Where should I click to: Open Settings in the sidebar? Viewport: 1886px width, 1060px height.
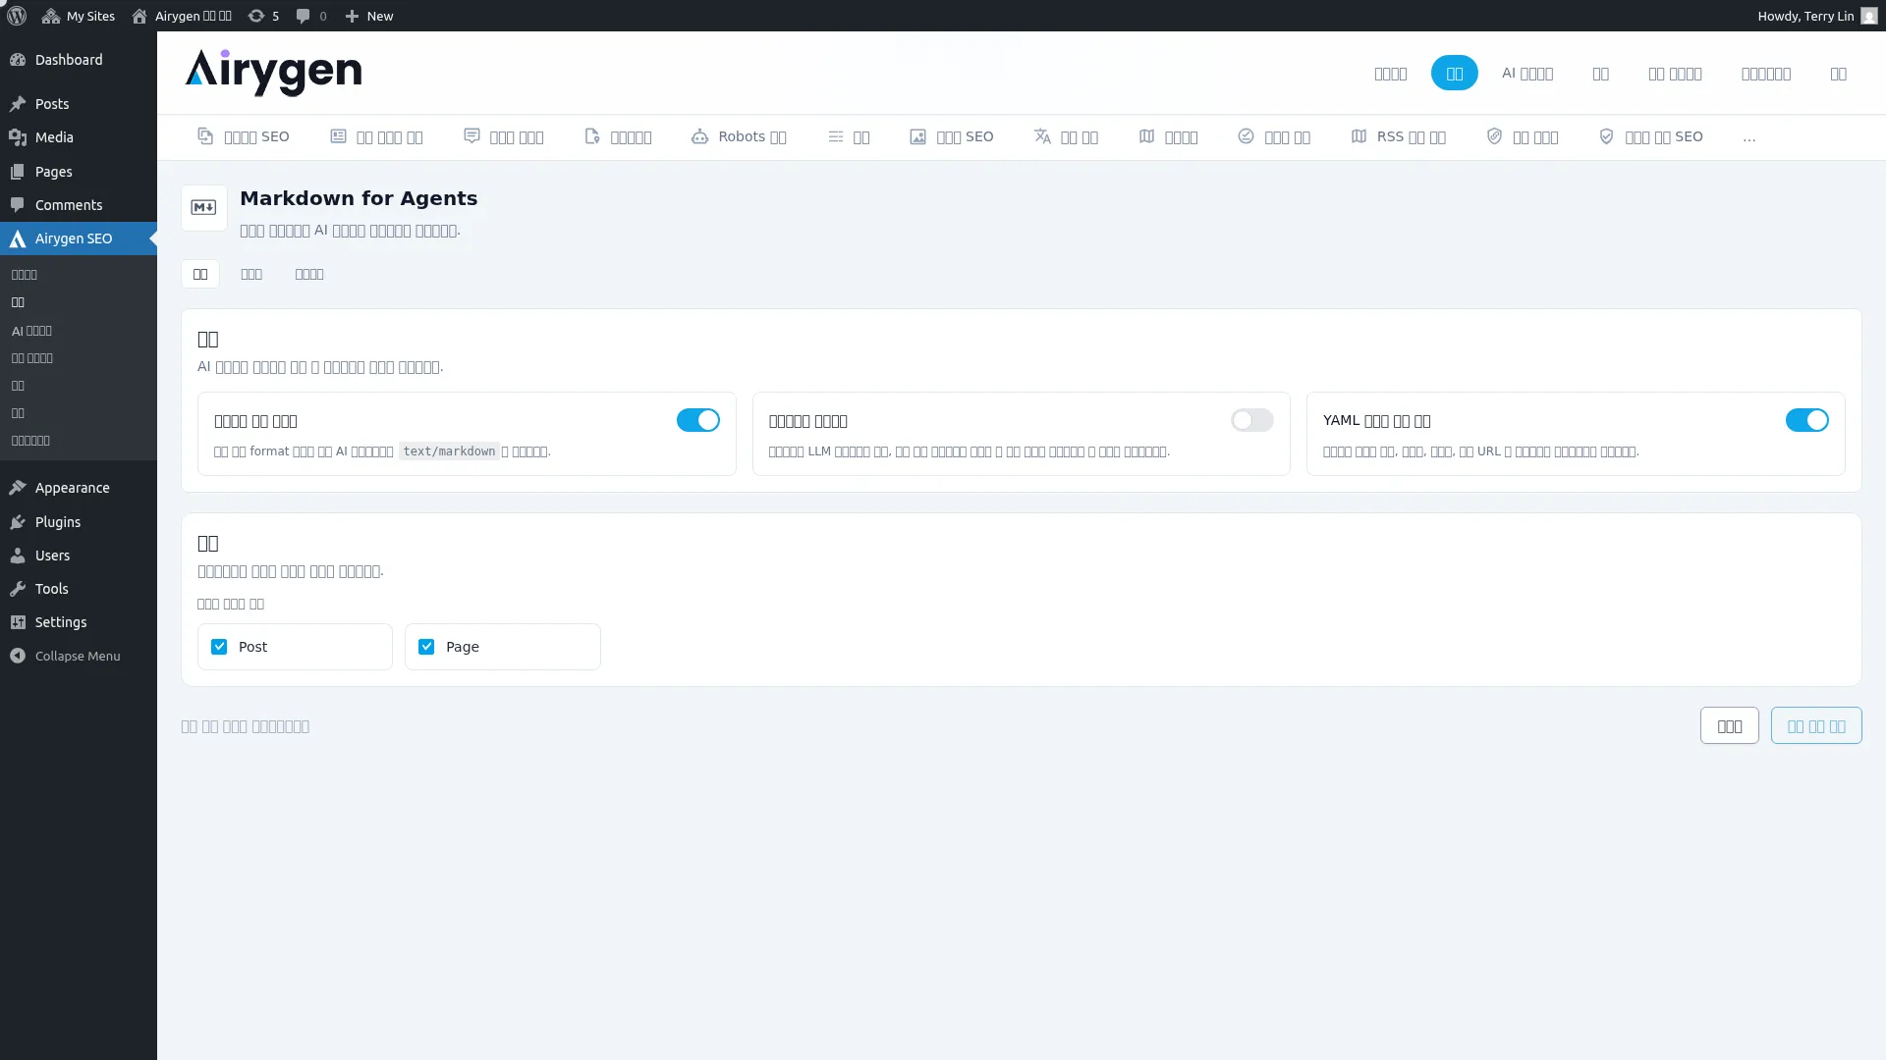(x=79, y=622)
